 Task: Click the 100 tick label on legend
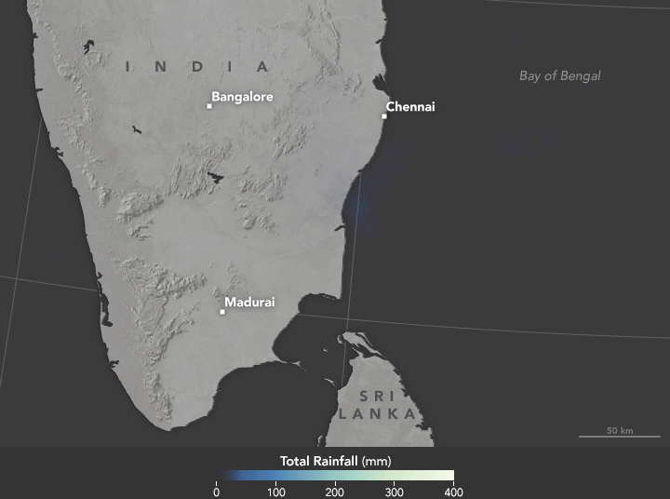275,491
